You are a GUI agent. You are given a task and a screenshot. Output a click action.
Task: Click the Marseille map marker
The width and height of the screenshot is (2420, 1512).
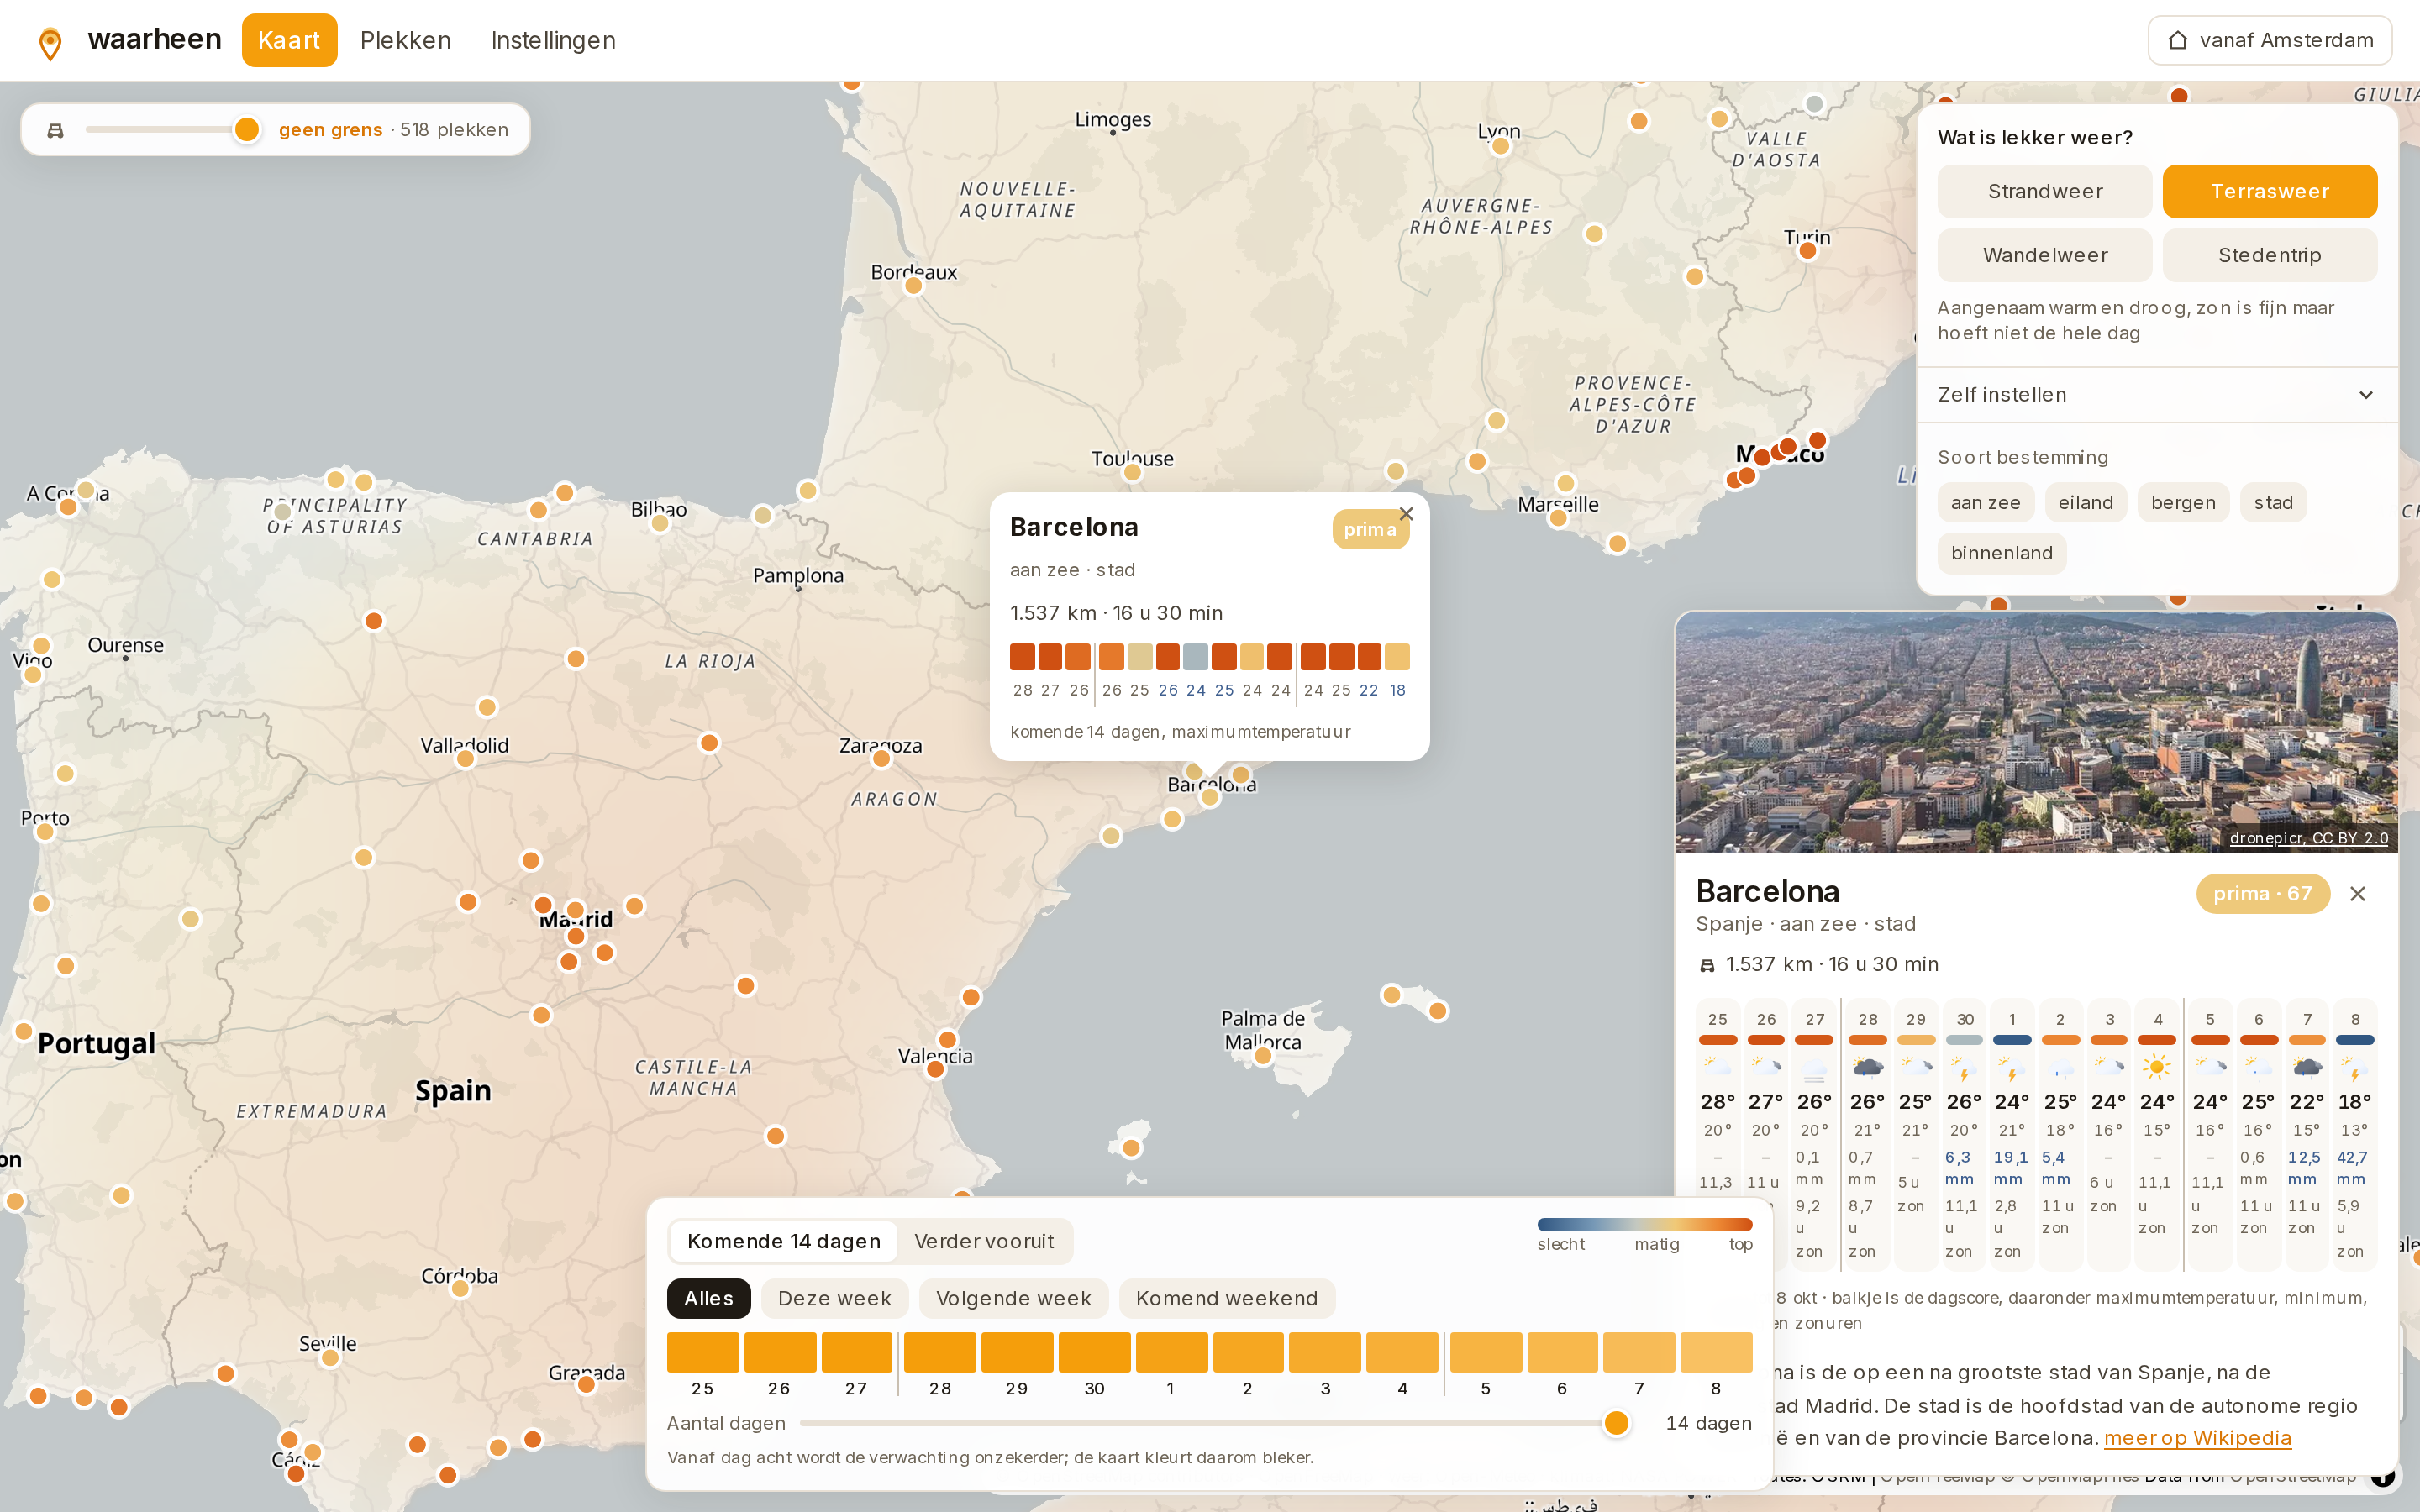click(1558, 518)
